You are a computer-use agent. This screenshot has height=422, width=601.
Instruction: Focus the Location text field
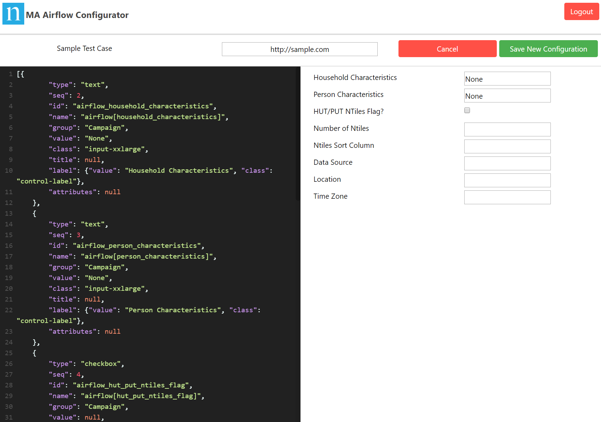coord(507,180)
